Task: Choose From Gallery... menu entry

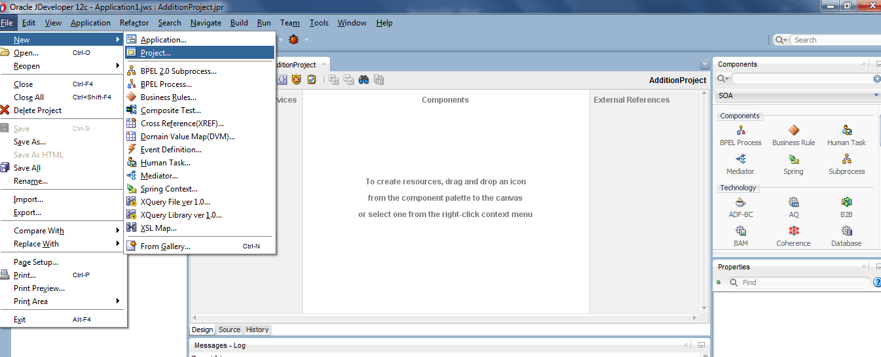Action: (200, 246)
